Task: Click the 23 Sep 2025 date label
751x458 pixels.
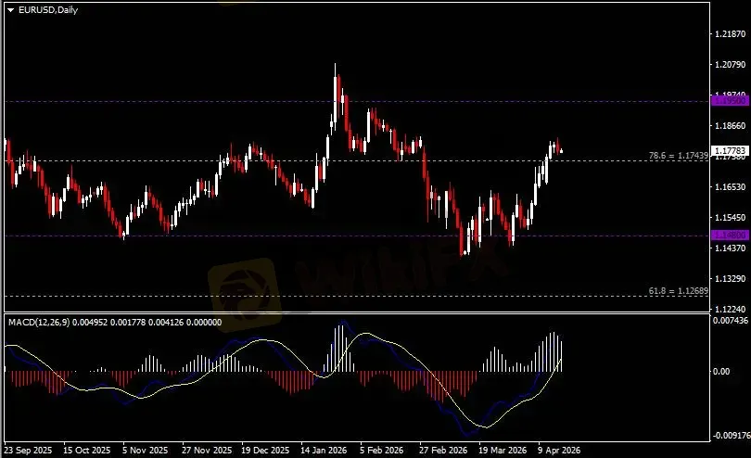Action: pyautogui.click(x=28, y=451)
